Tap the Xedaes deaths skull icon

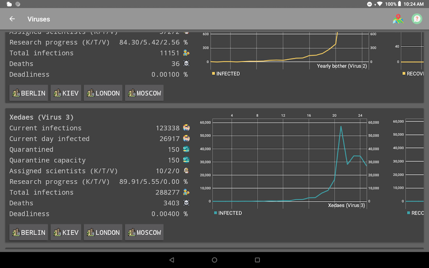(186, 203)
